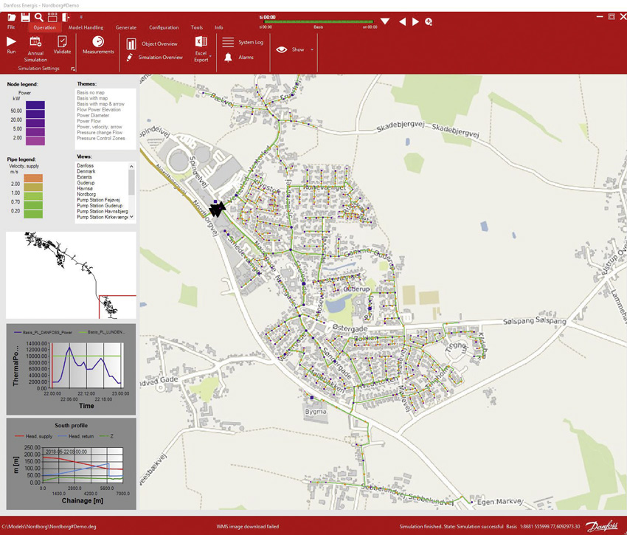
Task: Open the Tools tab
Action: click(x=197, y=27)
